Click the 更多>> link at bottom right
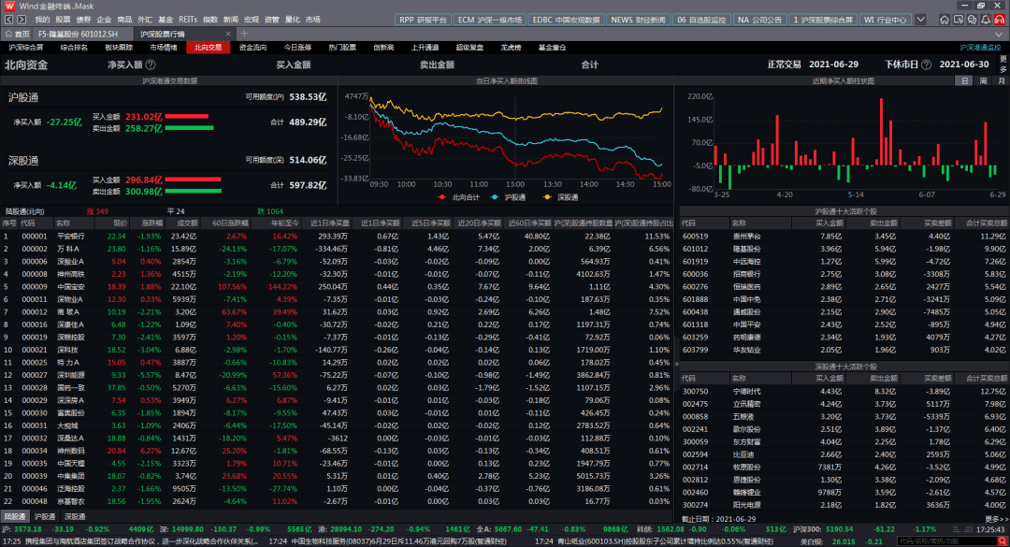 (x=996, y=519)
